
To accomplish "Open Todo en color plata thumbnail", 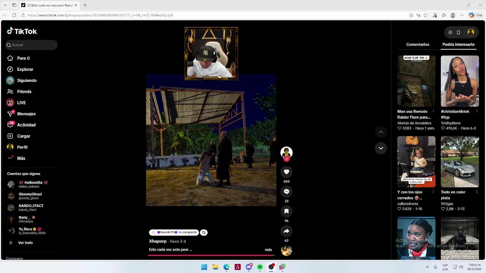I will click(x=460, y=162).
